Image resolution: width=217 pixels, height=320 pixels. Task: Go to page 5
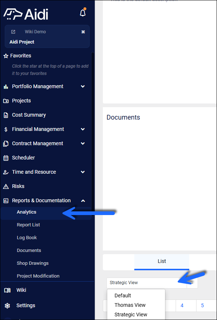pos(202,305)
